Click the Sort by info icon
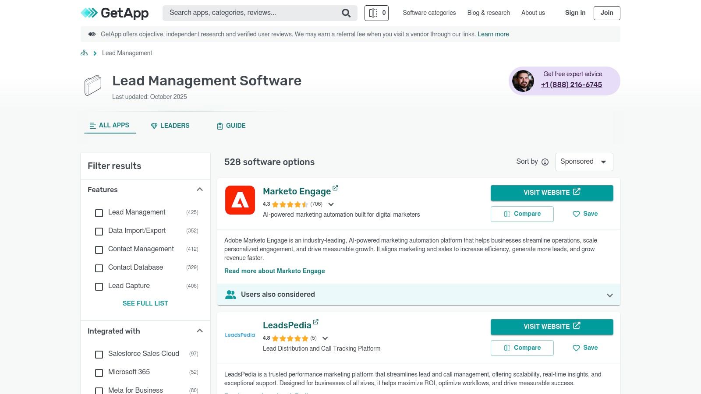Viewport: 701px width, 394px height. 545,162
